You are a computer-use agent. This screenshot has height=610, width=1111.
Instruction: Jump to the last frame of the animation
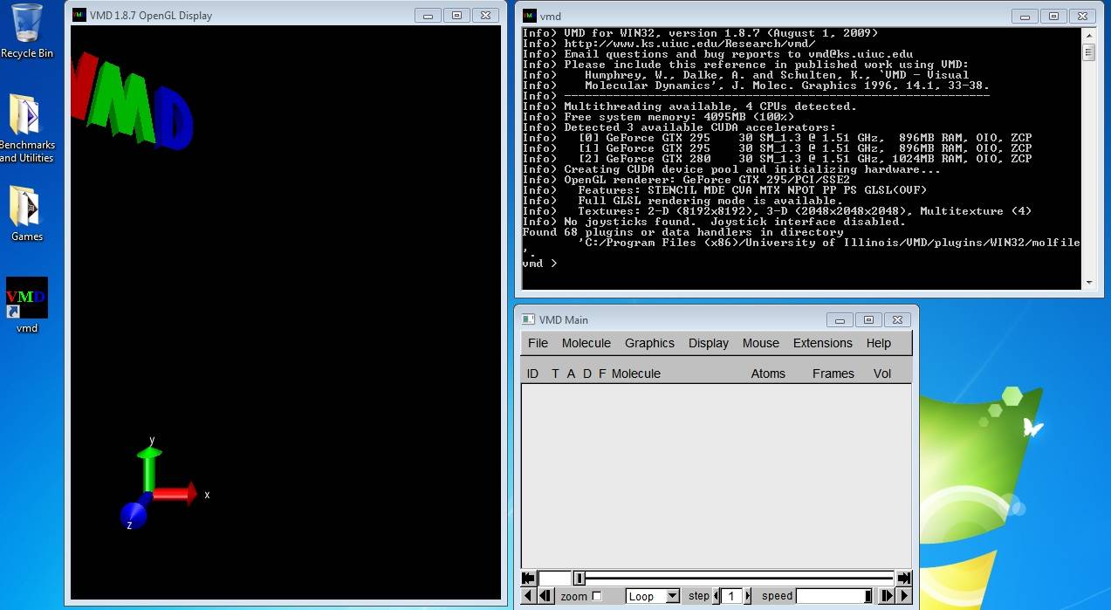click(x=904, y=578)
